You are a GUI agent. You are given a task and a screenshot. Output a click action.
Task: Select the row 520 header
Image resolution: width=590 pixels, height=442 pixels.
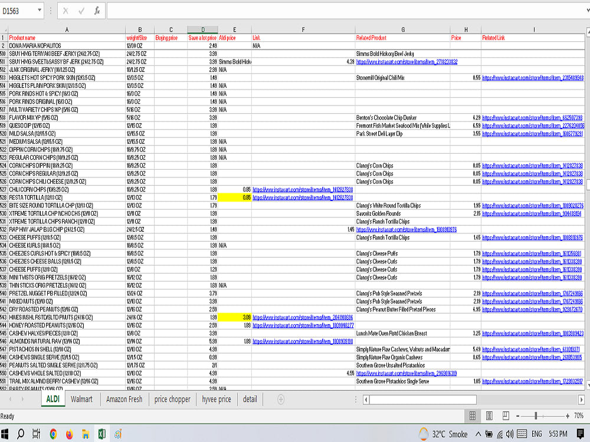(4, 133)
